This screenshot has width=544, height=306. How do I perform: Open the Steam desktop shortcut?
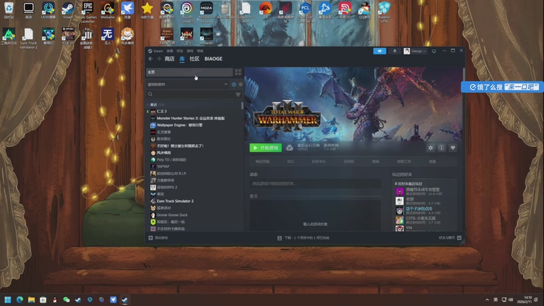click(x=68, y=10)
